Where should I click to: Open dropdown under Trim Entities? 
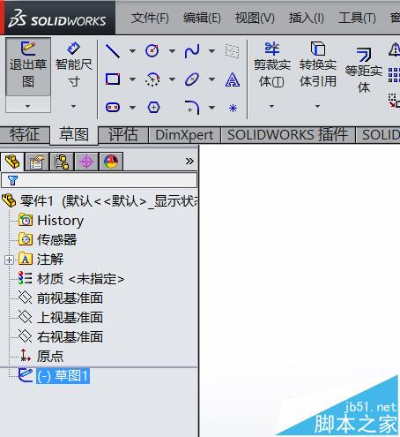(271, 106)
